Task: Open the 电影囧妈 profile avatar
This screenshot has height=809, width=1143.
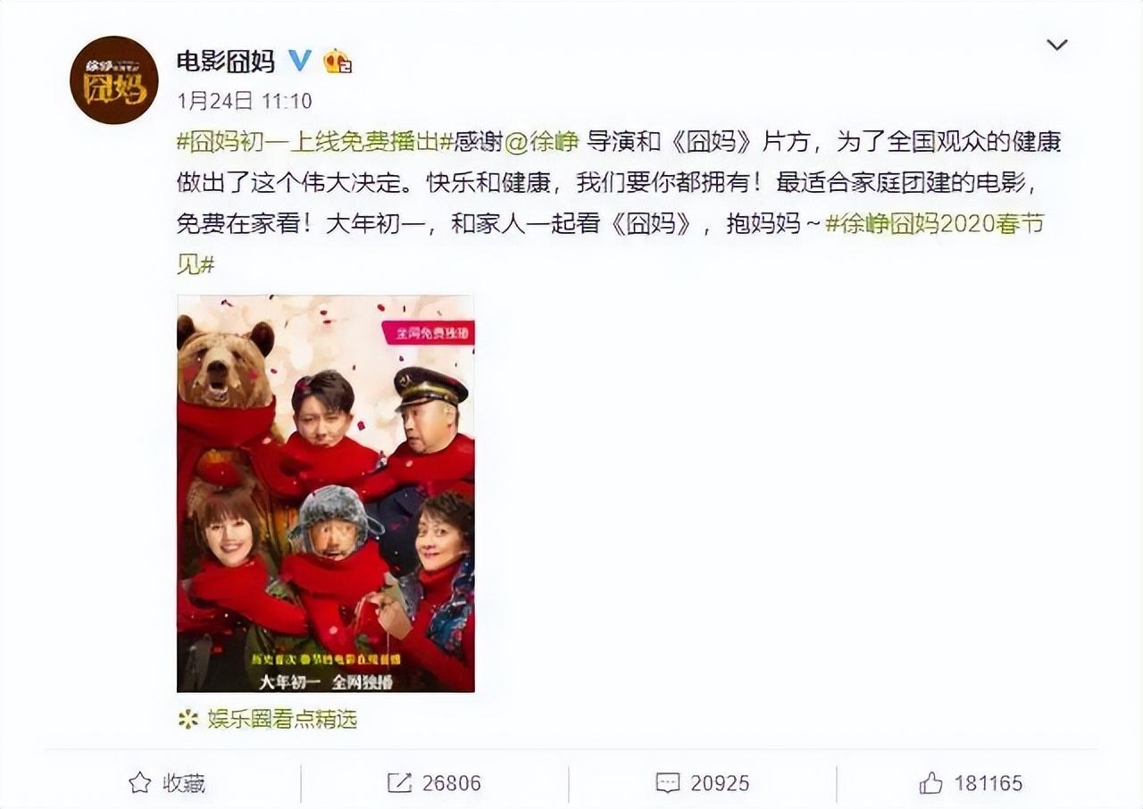Action: click(x=114, y=79)
